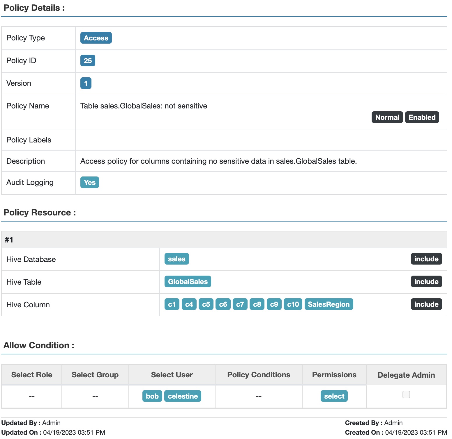This screenshot has height=439, width=452.
Task: Click the Select User column header
Action: (172, 375)
